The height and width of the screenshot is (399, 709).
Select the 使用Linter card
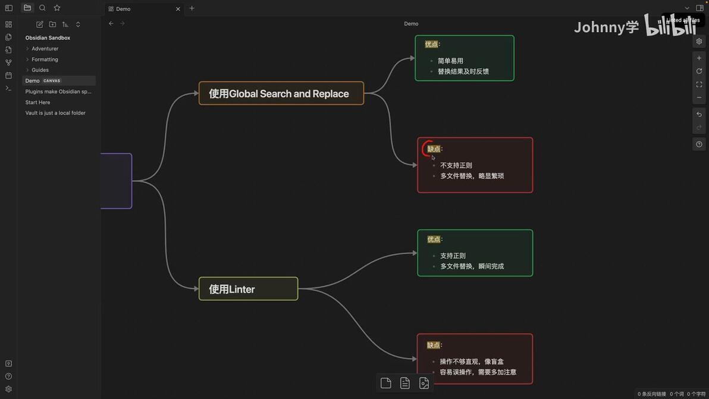coord(248,289)
